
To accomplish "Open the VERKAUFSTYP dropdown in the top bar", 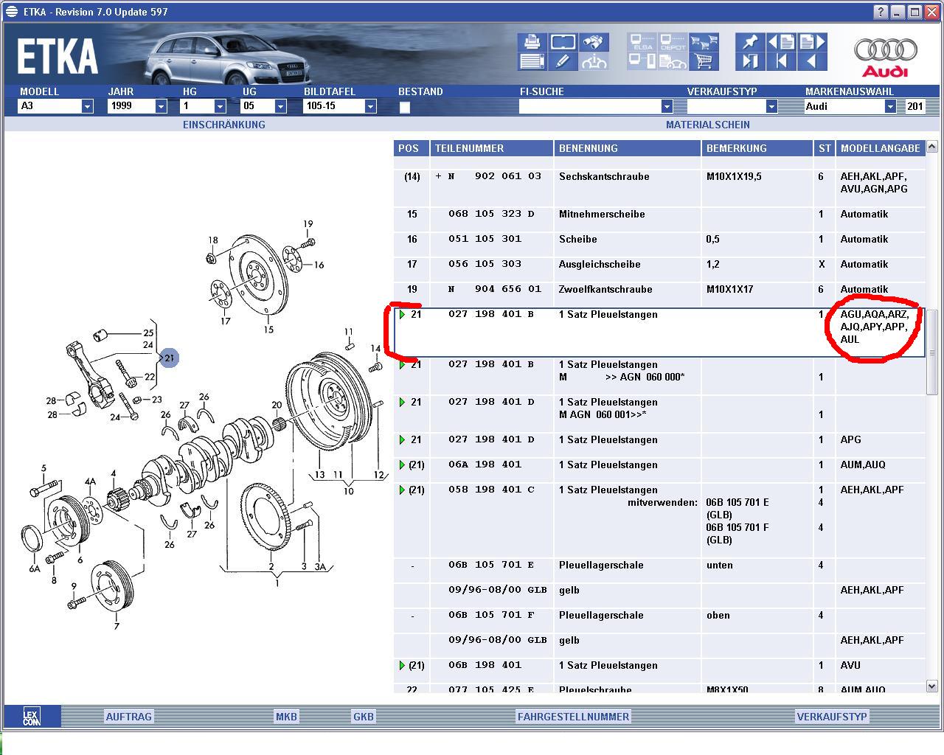I will coord(771,106).
